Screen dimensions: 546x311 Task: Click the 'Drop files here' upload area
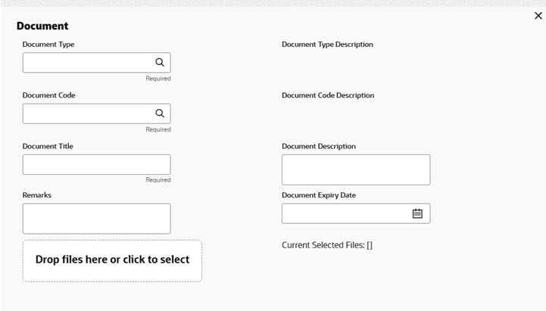(x=112, y=260)
